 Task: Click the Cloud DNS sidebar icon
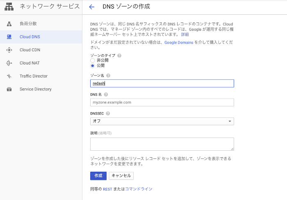(x=9, y=37)
